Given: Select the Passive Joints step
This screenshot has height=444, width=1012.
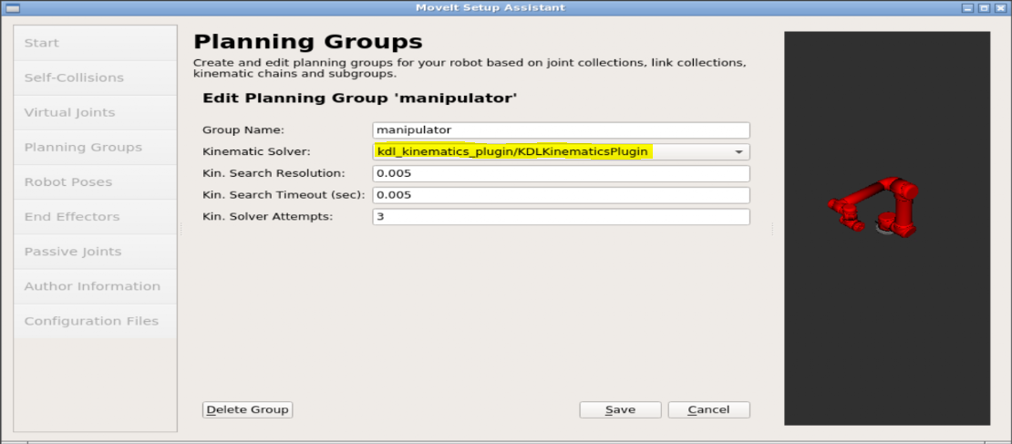Looking at the screenshot, I should click(95, 252).
